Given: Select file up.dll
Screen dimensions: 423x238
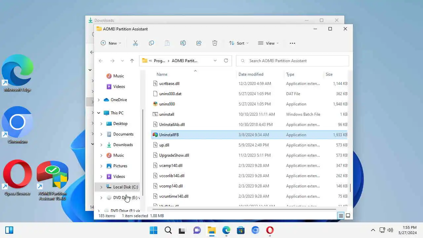Looking at the screenshot, I should tap(250, 145).
